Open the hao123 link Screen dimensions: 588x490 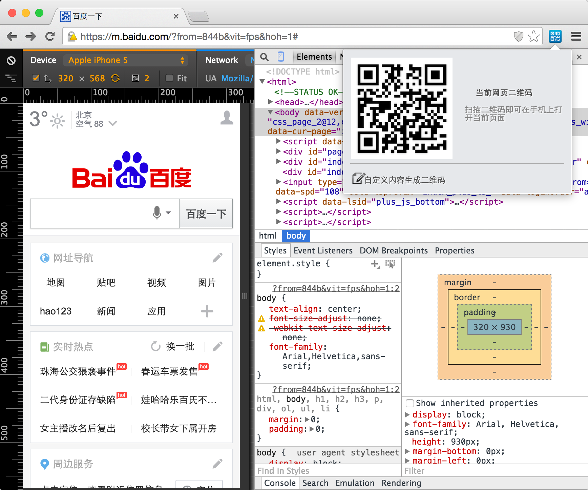[56, 311]
